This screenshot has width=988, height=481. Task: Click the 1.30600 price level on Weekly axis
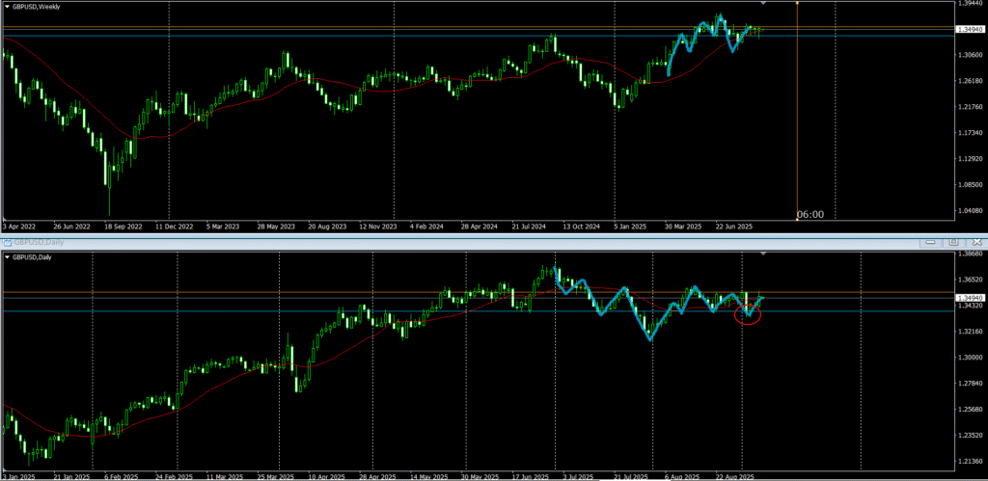971,55
